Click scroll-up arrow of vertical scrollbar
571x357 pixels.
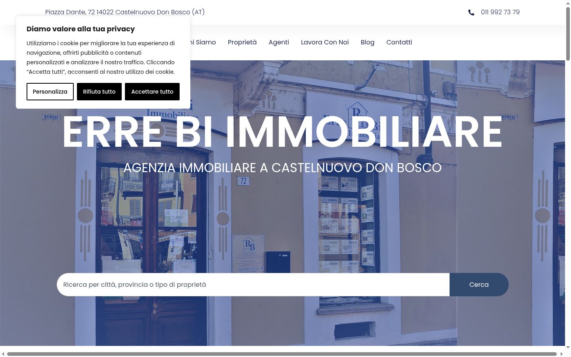click(568, 3)
